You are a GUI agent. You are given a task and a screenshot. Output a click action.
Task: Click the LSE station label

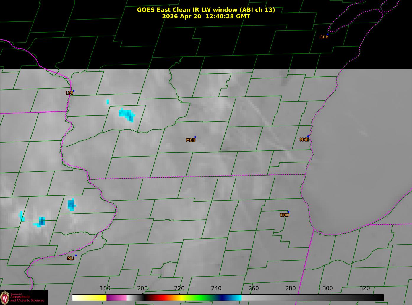click(x=69, y=93)
